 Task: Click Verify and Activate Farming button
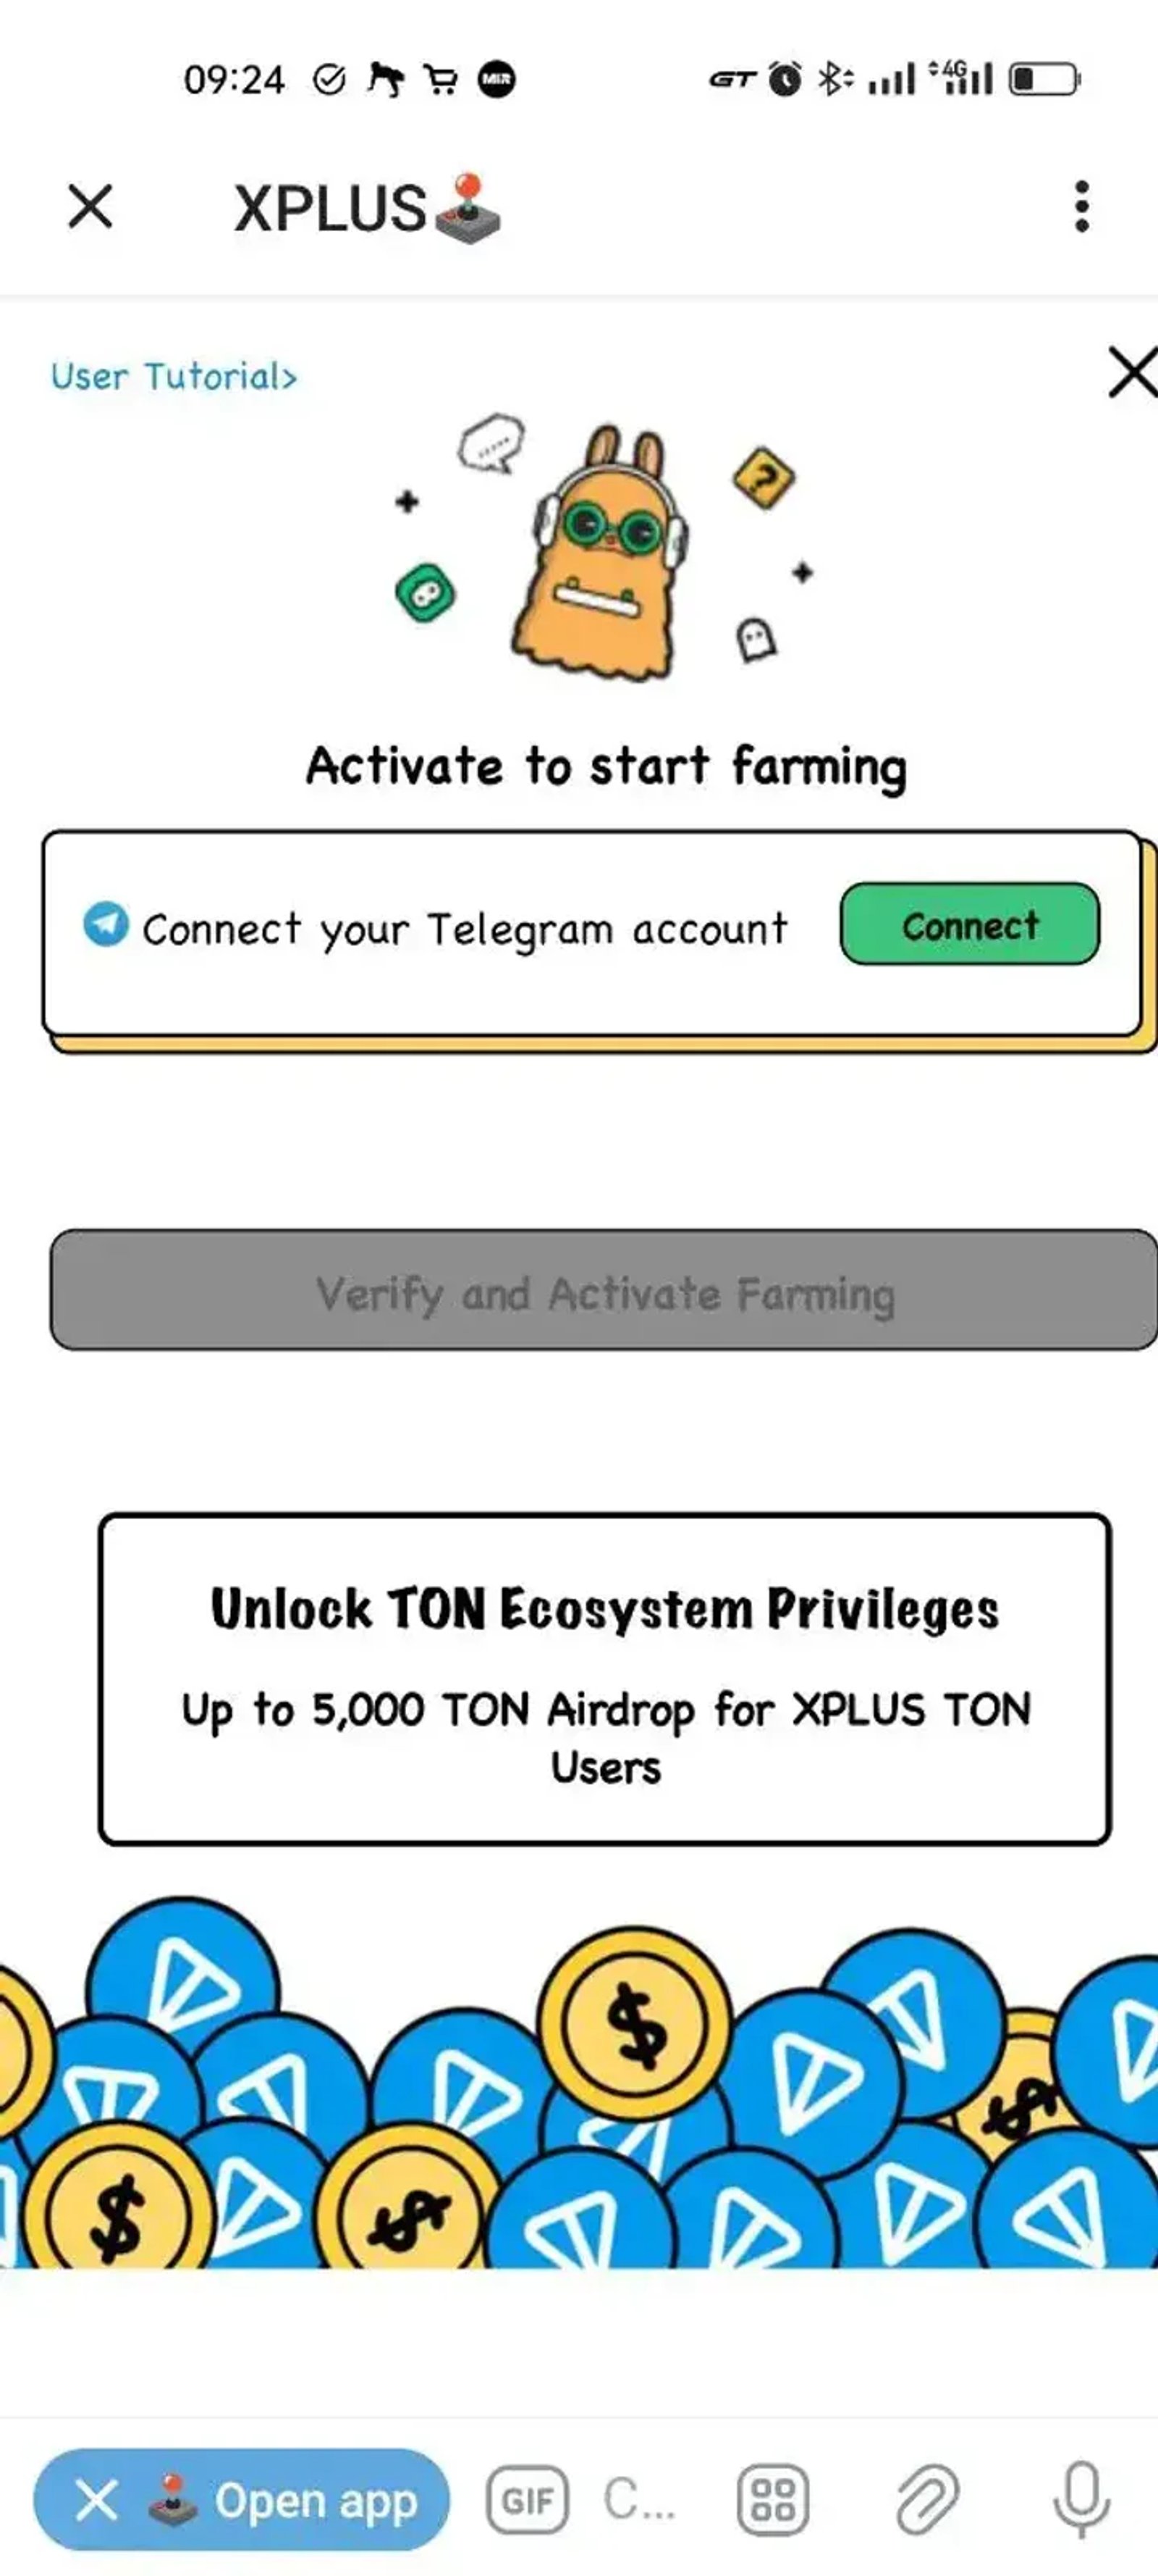604,1290
